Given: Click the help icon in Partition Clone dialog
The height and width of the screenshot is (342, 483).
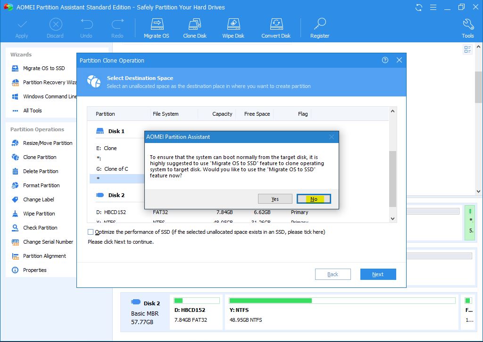Looking at the screenshot, I should pos(385,60).
